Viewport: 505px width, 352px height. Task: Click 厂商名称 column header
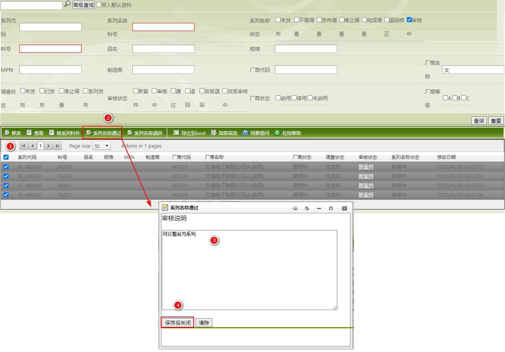coord(215,157)
